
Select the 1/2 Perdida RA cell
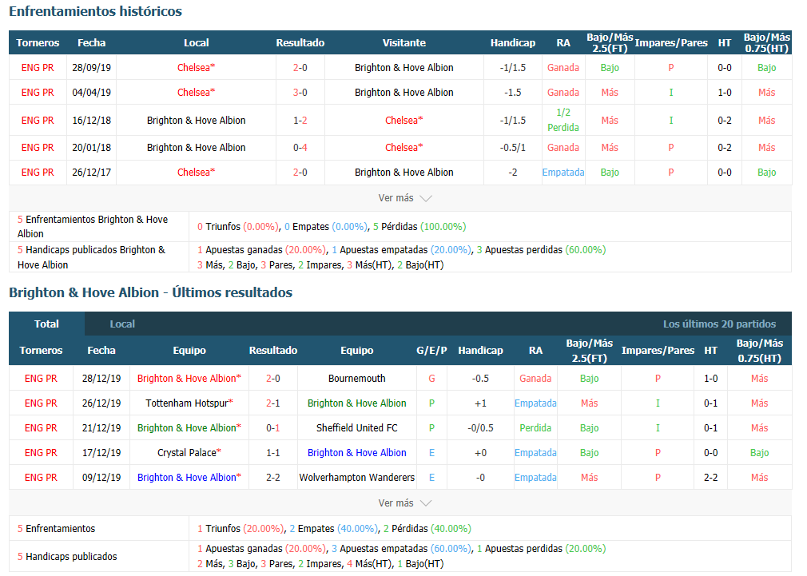[563, 120]
